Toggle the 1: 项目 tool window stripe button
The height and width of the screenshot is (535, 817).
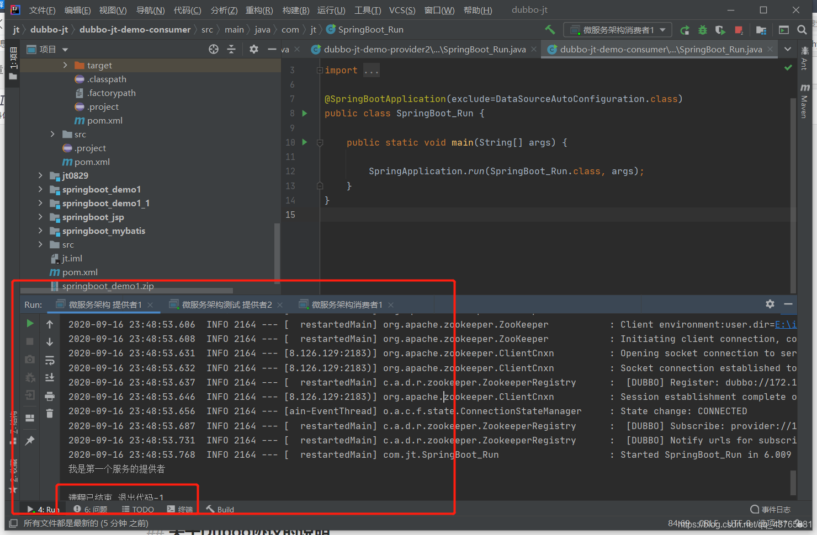click(13, 64)
